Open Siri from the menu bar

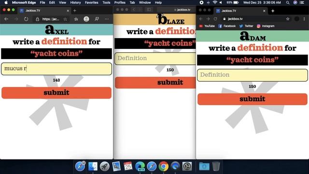pyautogui.click(x=295, y=2)
